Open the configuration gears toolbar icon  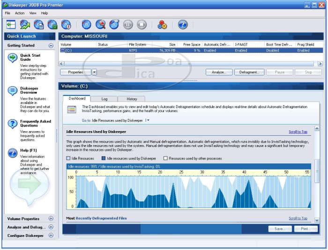click(162, 24)
